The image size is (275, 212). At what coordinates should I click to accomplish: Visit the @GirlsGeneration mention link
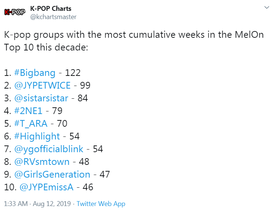52,175
